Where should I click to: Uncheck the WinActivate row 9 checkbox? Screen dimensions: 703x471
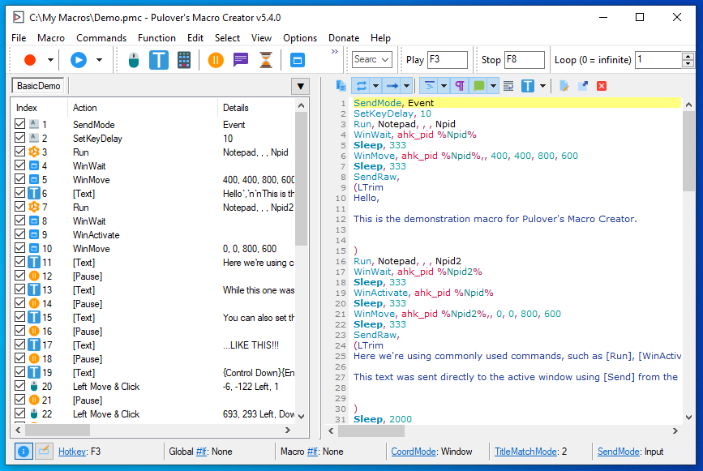pos(19,234)
